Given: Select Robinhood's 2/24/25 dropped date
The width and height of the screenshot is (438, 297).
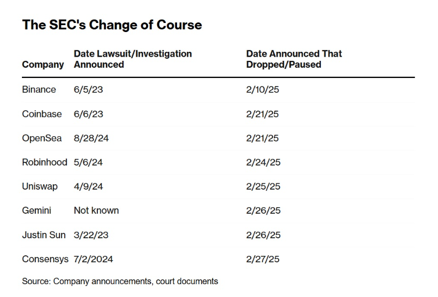Looking at the screenshot, I should (x=263, y=162).
